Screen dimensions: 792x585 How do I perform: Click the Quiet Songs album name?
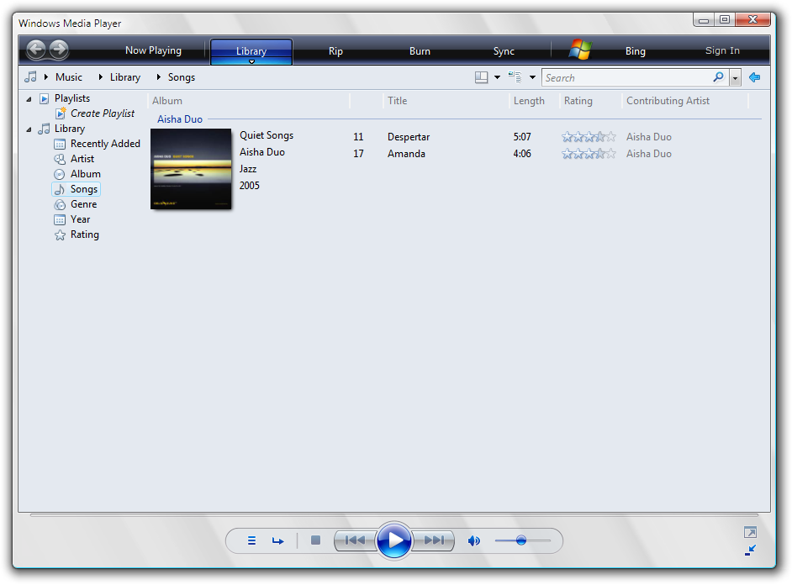(267, 135)
